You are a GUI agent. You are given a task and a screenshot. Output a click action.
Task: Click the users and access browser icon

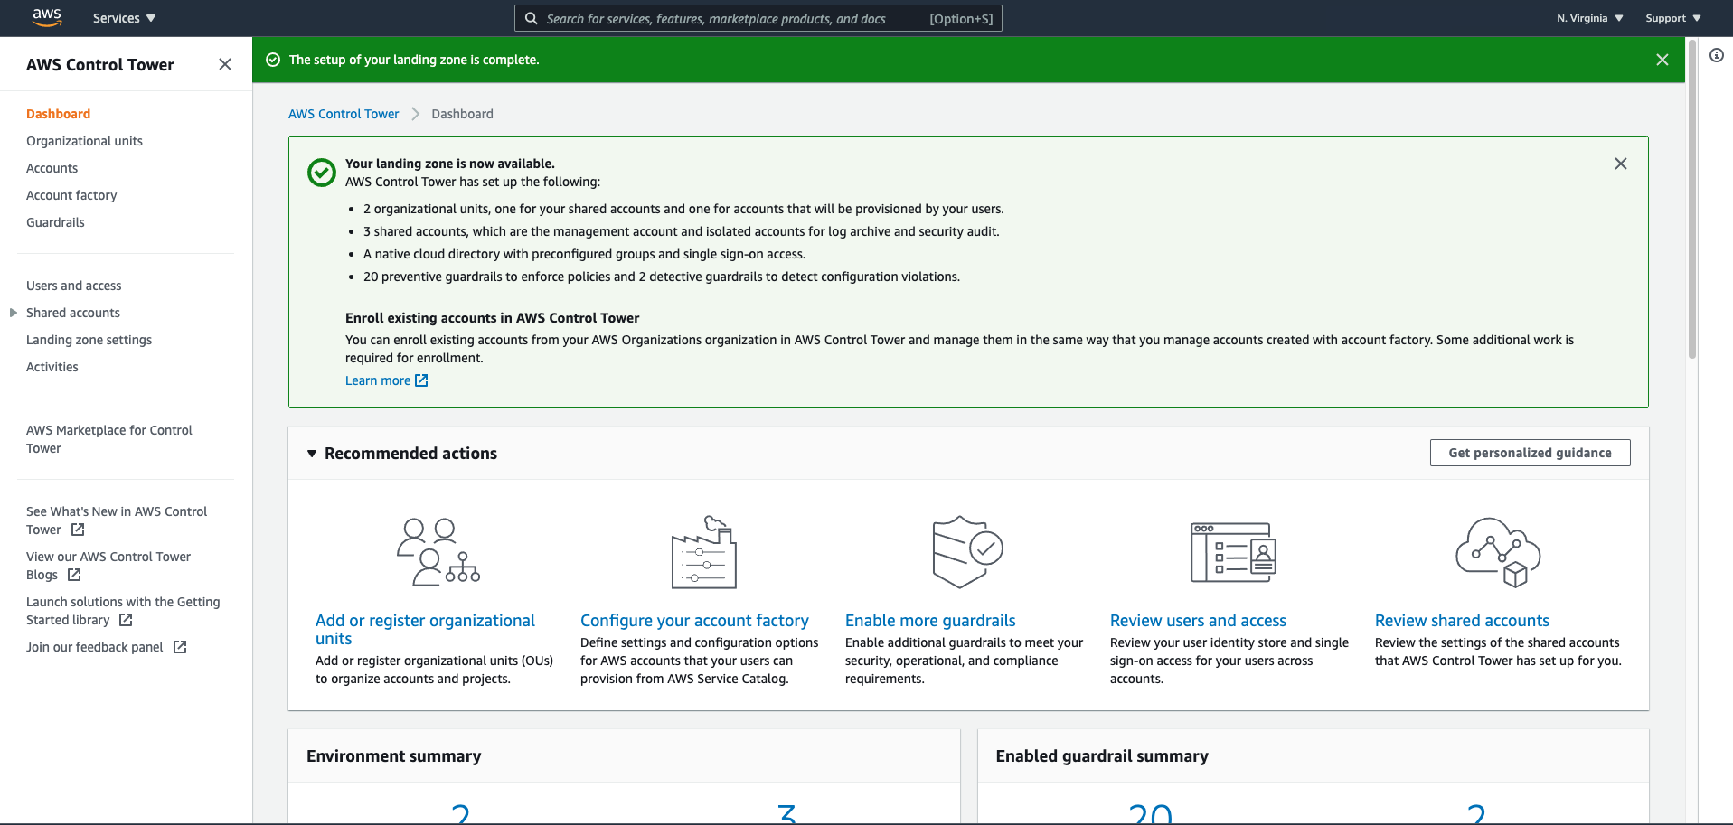(1233, 552)
